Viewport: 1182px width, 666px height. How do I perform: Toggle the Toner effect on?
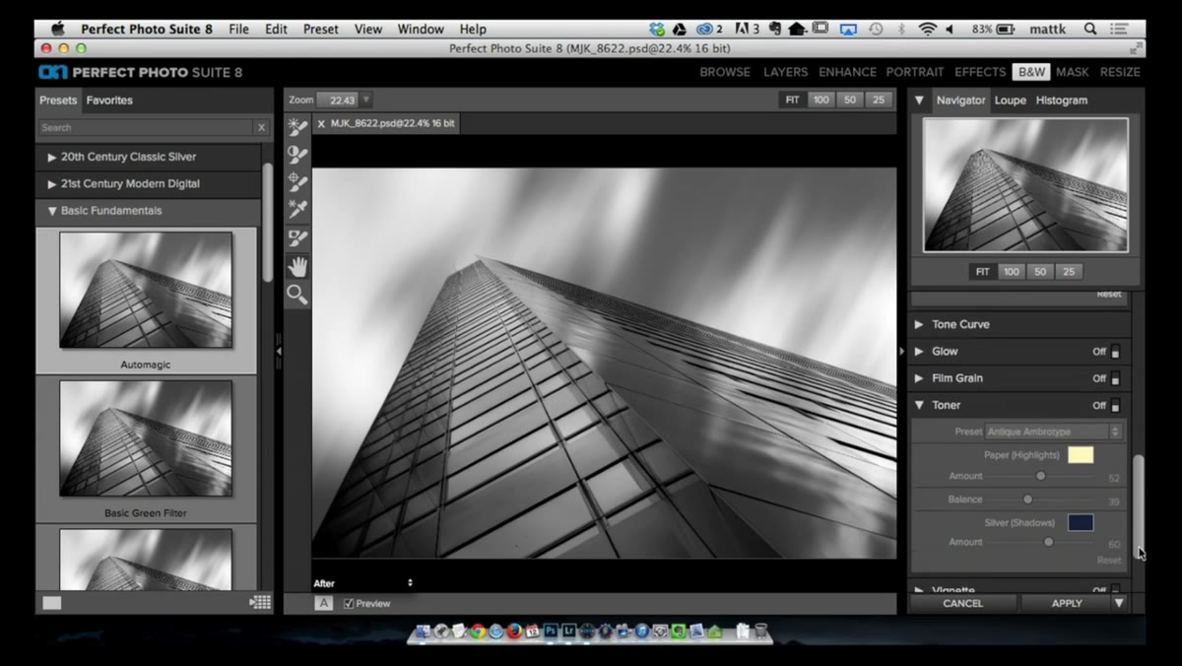tap(1115, 405)
